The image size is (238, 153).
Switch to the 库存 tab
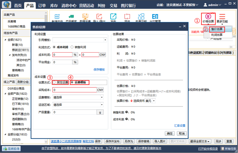[54, 6]
